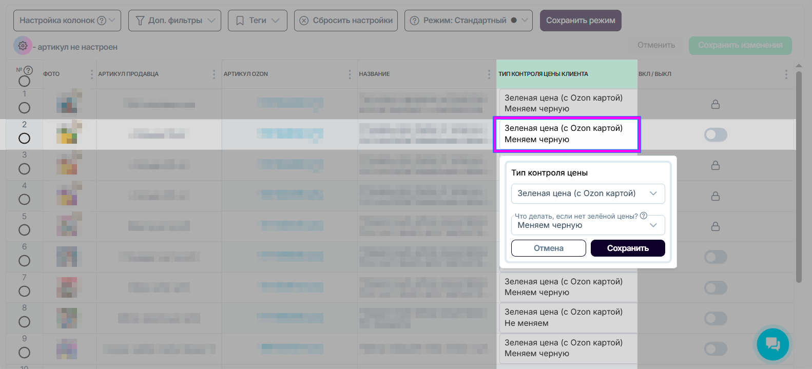Open Режим: Стандартный dropdown

[x=469, y=21]
